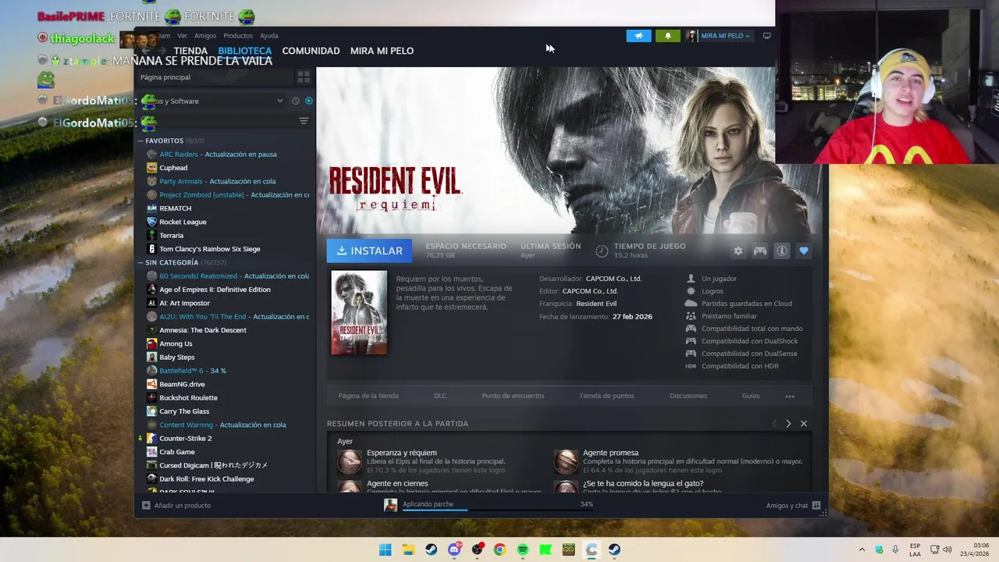999x562 pixels.
Task: Open Discord from the taskbar
Action: coord(454,550)
